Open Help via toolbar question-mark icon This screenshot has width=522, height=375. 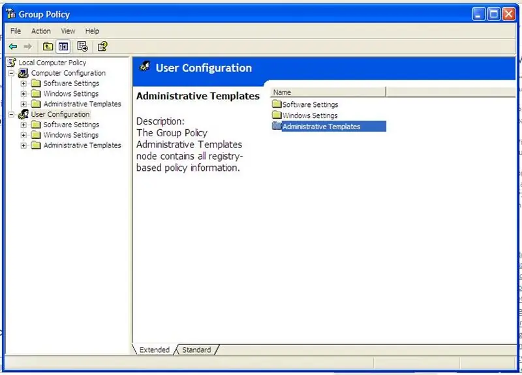(102, 46)
